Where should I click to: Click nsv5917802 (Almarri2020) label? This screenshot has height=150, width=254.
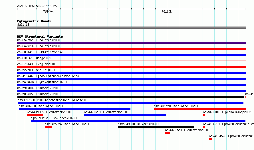pyautogui.click(x=38, y=88)
